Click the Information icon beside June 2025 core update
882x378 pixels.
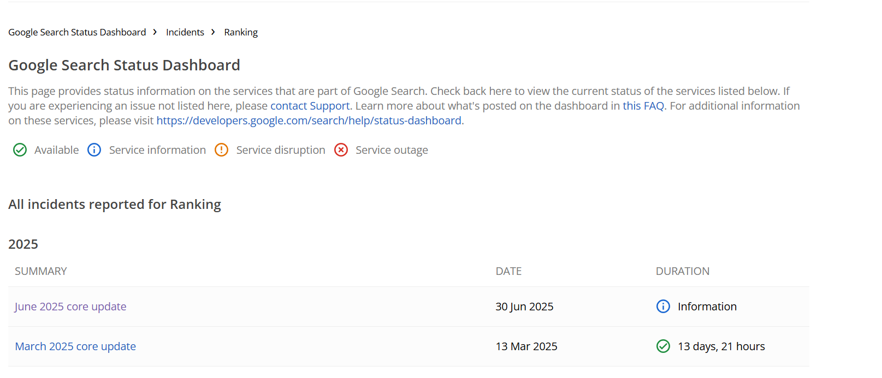pos(662,306)
